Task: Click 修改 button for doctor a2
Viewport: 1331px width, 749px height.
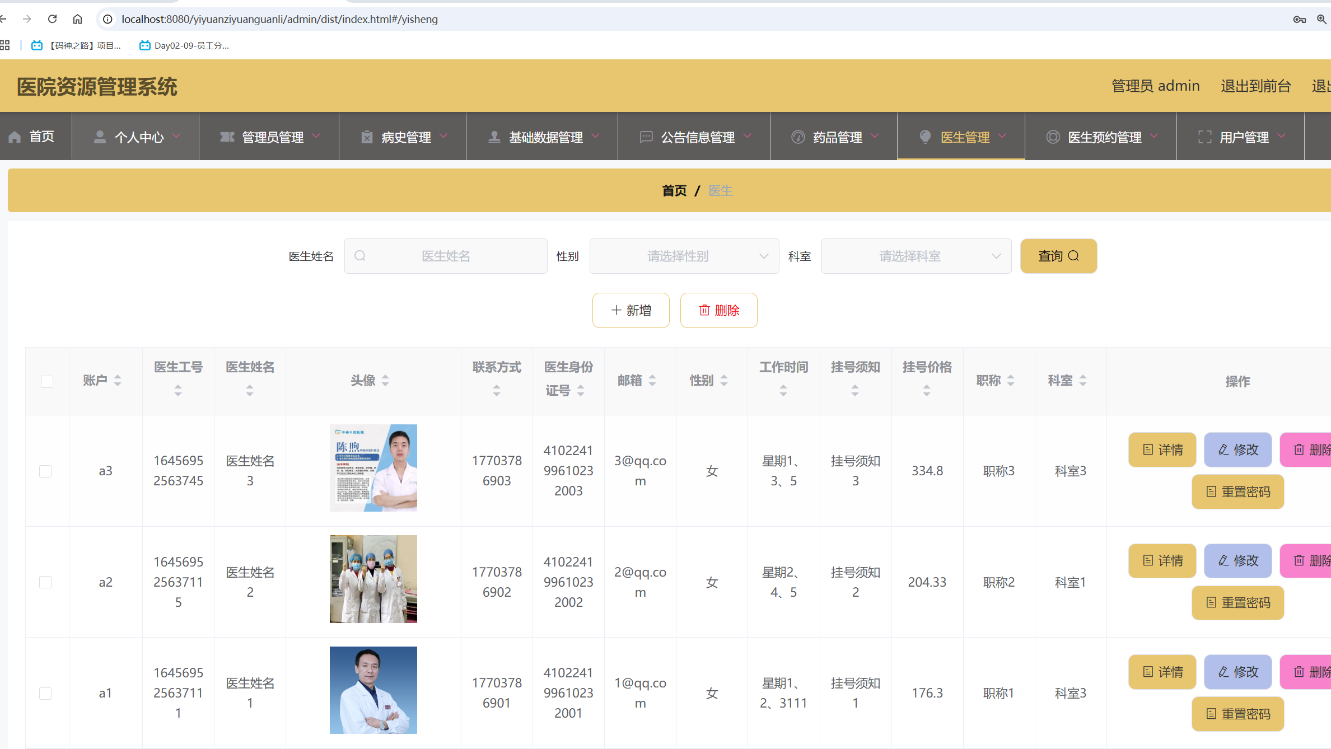Action: tap(1237, 560)
